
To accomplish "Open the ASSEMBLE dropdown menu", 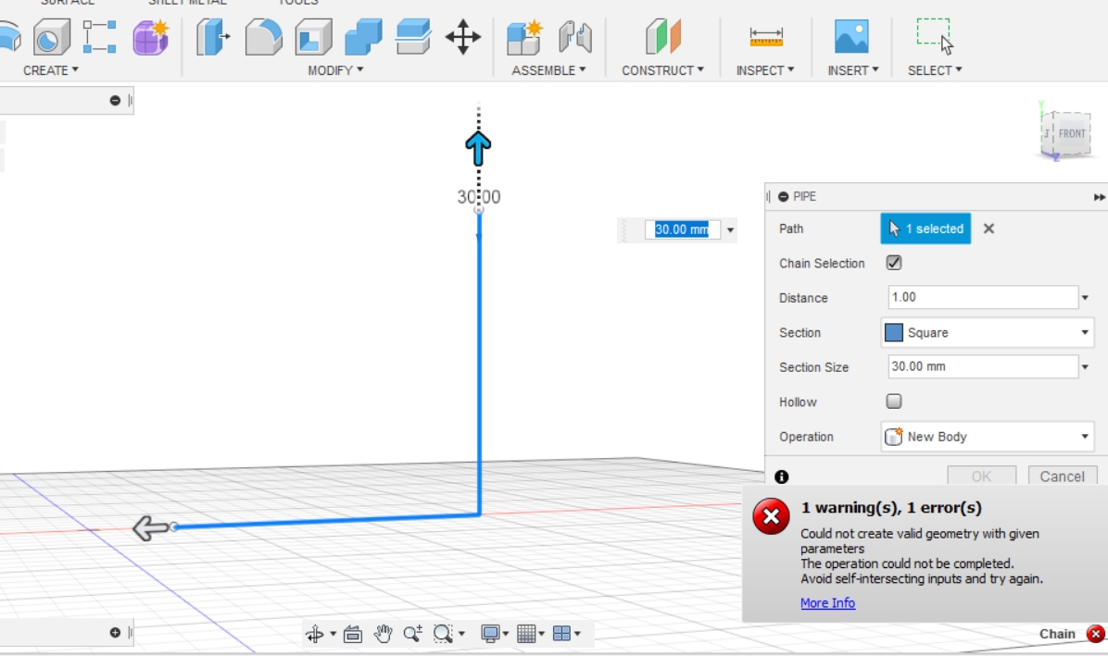I will 549,70.
